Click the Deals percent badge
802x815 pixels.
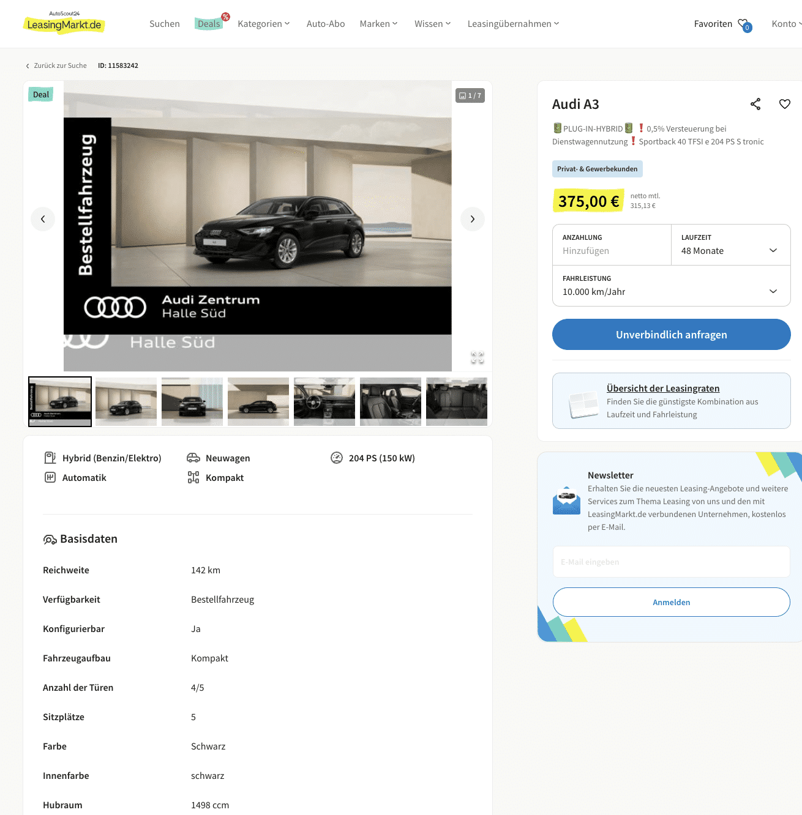225,17
